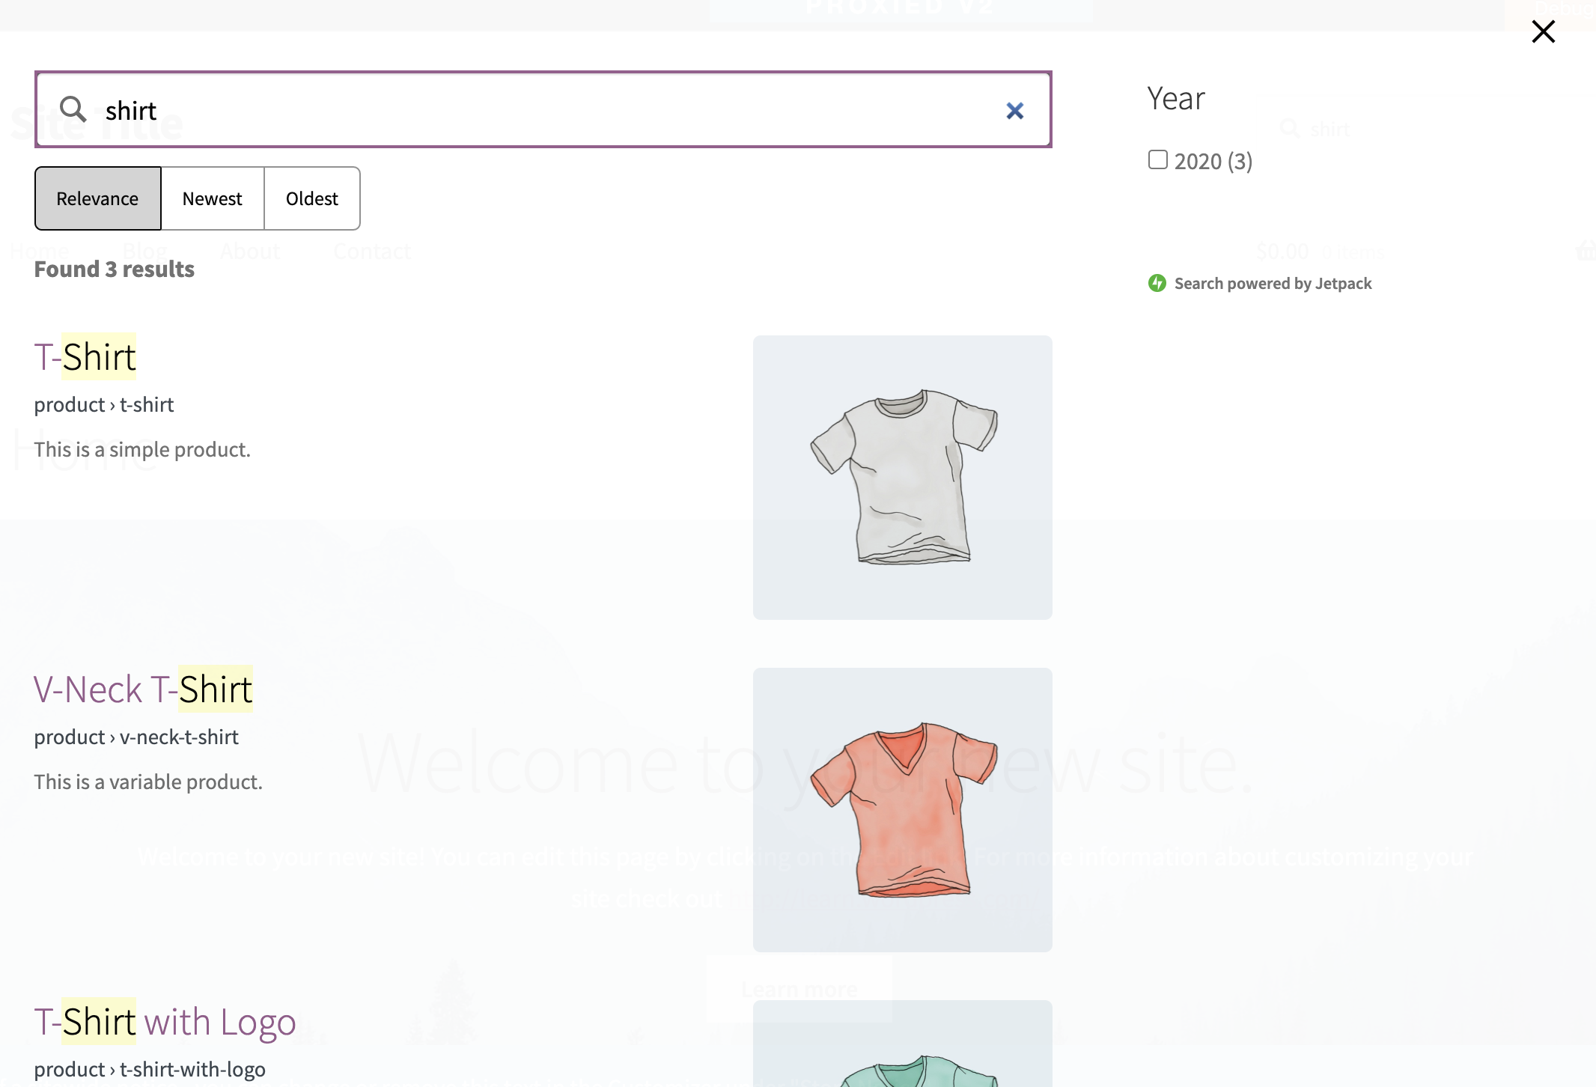Click 'This is a variable product.' text
Image resolution: width=1596 pixels, height=1087 pixels.
coord(148,782)
